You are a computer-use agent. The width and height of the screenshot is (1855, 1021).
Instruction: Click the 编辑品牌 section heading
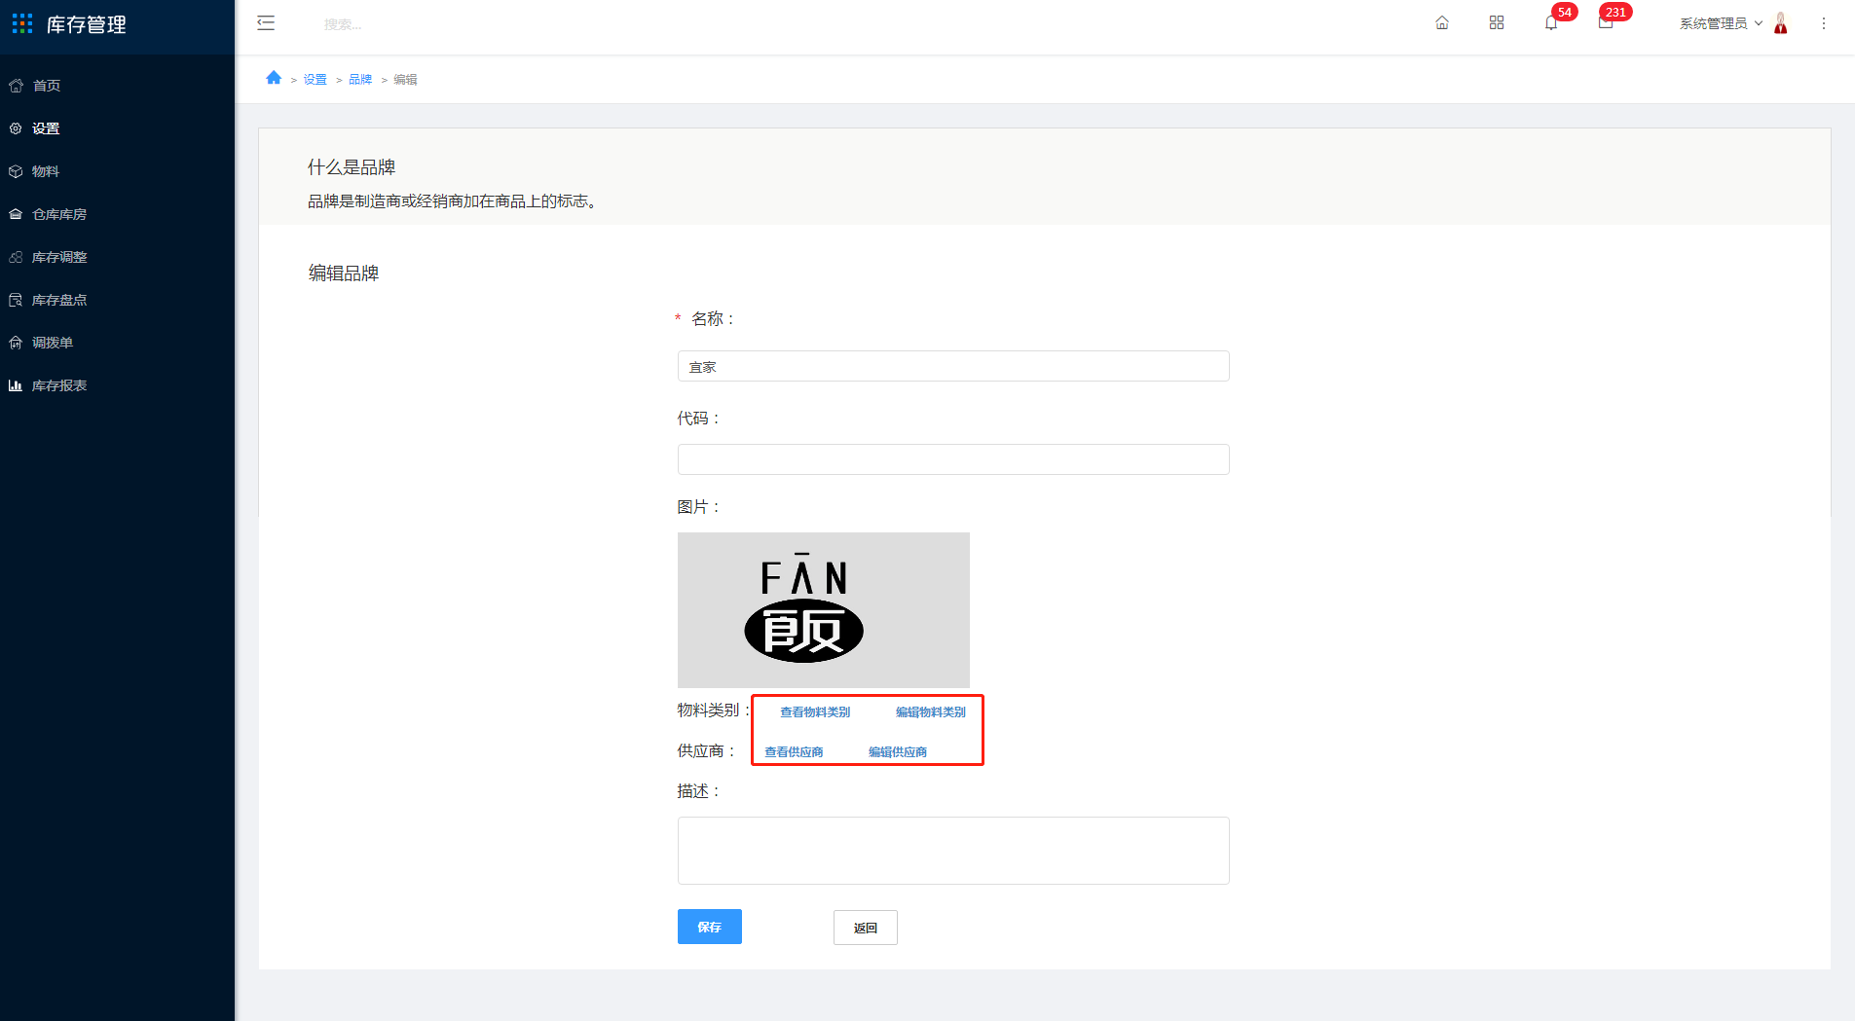click(x=344, y=273)
